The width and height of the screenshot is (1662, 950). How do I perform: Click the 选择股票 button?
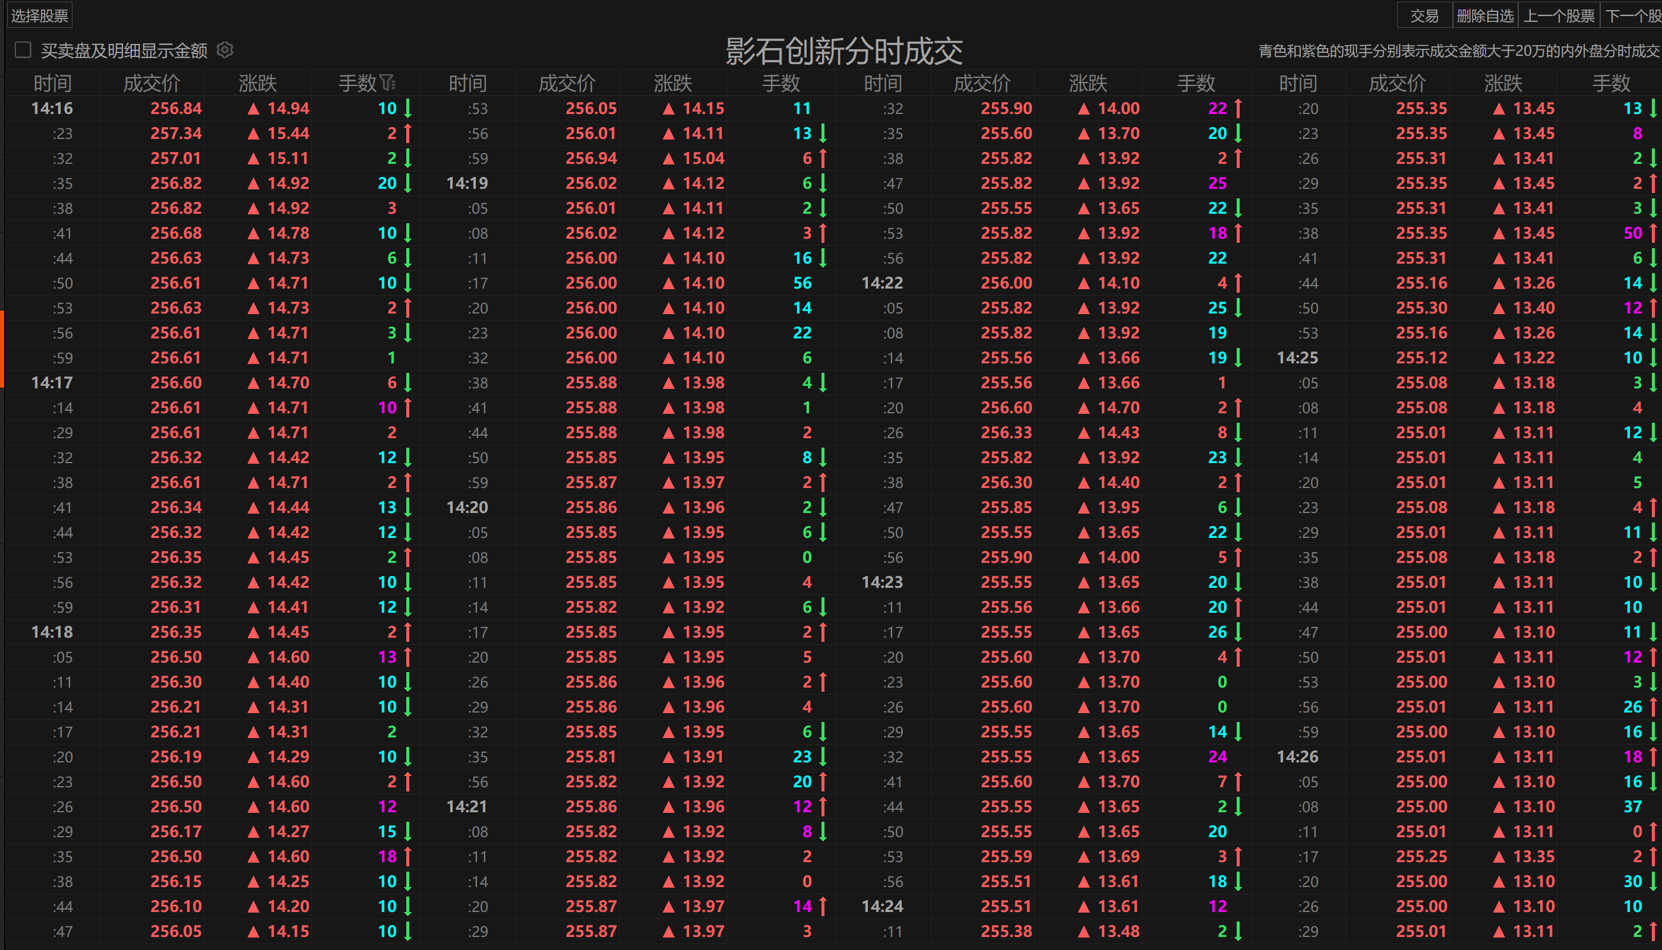click(x=39, y=15)
